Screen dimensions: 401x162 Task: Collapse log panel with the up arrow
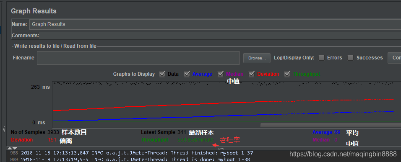coord(9,148)
